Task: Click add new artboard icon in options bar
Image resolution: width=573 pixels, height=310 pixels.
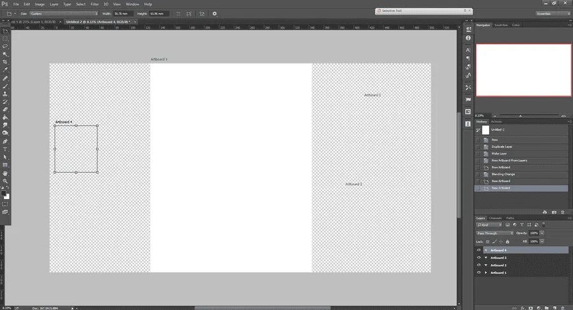Action: click(202, 13)
